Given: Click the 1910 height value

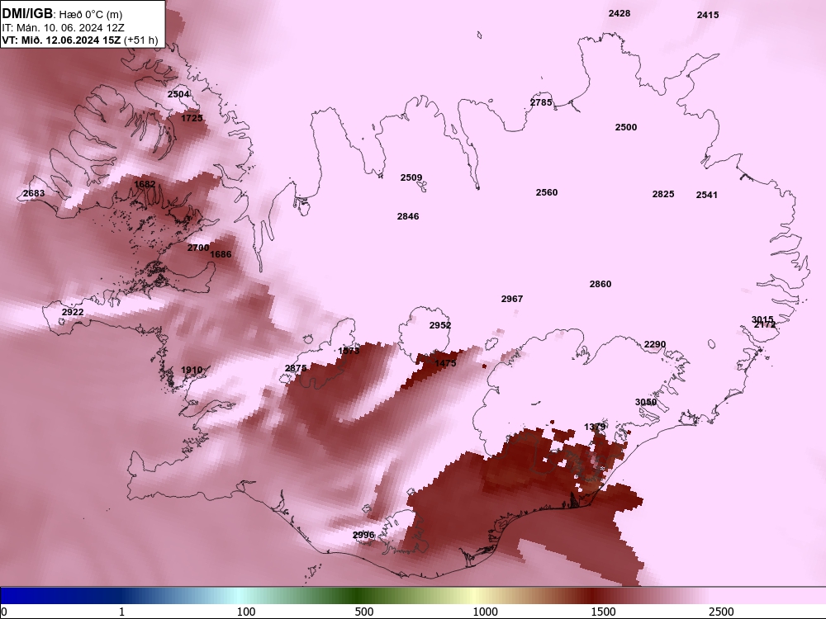Looking at the screenshot, I should [x=192, y=370].
